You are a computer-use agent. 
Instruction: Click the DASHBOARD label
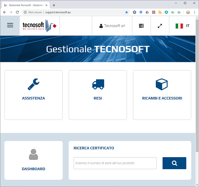pyautogui.click(x=33, y=169)
